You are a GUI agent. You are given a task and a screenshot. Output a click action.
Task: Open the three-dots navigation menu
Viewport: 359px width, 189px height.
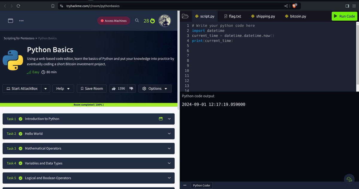pyautogui.click(x=21, y=21)
